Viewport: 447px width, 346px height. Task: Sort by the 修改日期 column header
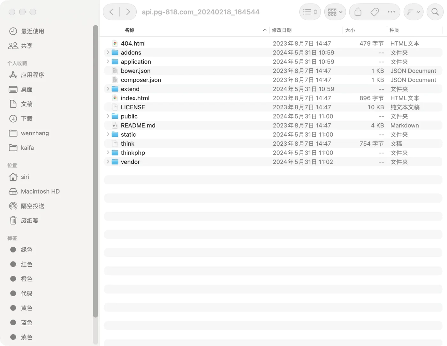(x=282, y=30)
